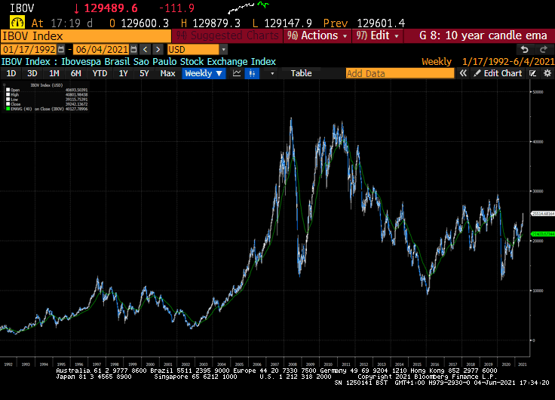Select the 1M range tab
The image size is (555, 400).
click(54, 73)
